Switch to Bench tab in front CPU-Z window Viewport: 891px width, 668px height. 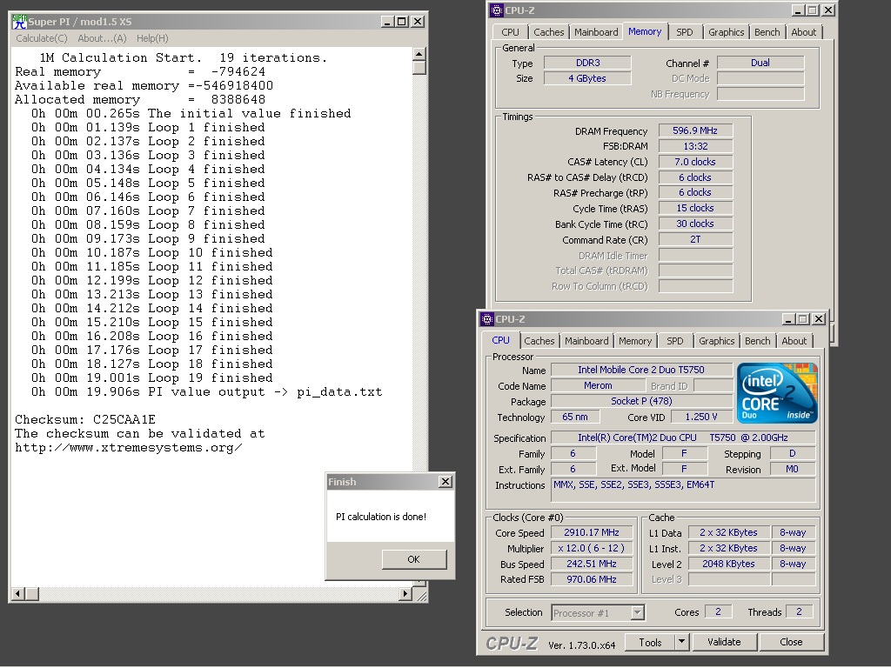tap(758, 341)
